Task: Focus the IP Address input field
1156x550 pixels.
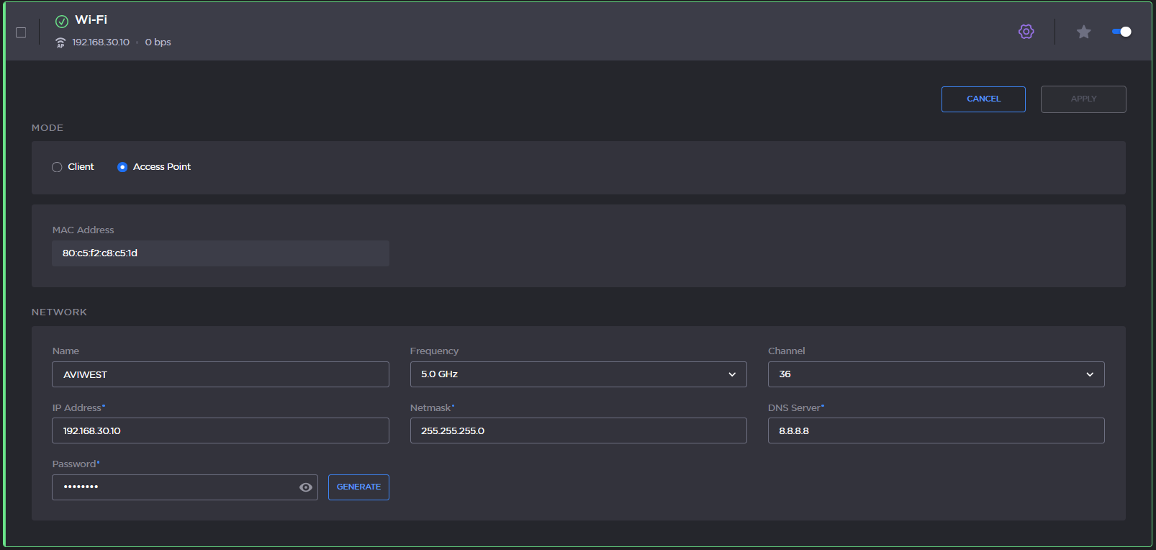Action: [x=220, y=430]
